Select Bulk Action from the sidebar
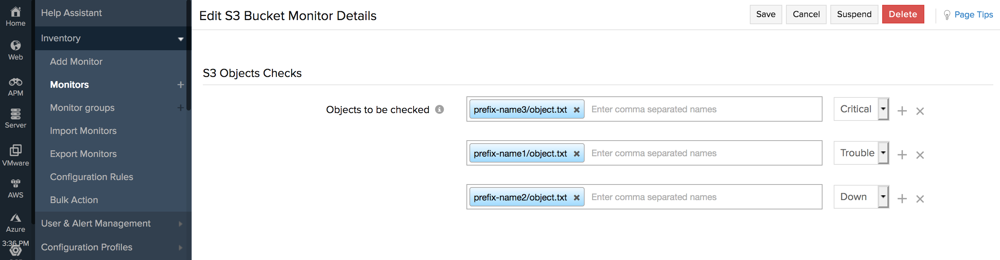Image resolution: width=1000 pixels, height=260 pixels. [74, 199]
